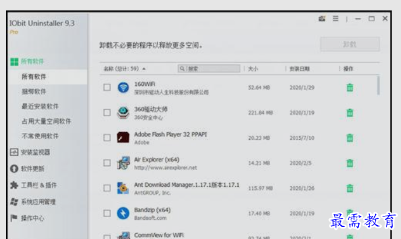Viewport: 401px width, 239px height.
Task: Click the magnifier icon in search box
Action: [182, 68]
